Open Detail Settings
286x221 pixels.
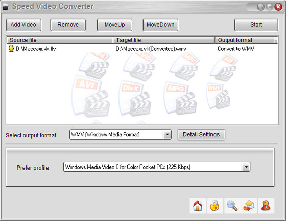tap(201, 134)
